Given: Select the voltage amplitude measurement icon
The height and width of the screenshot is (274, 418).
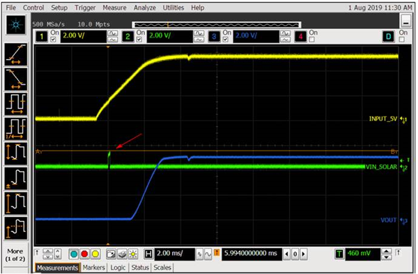Looking at the screenshot, I should 16,203.
